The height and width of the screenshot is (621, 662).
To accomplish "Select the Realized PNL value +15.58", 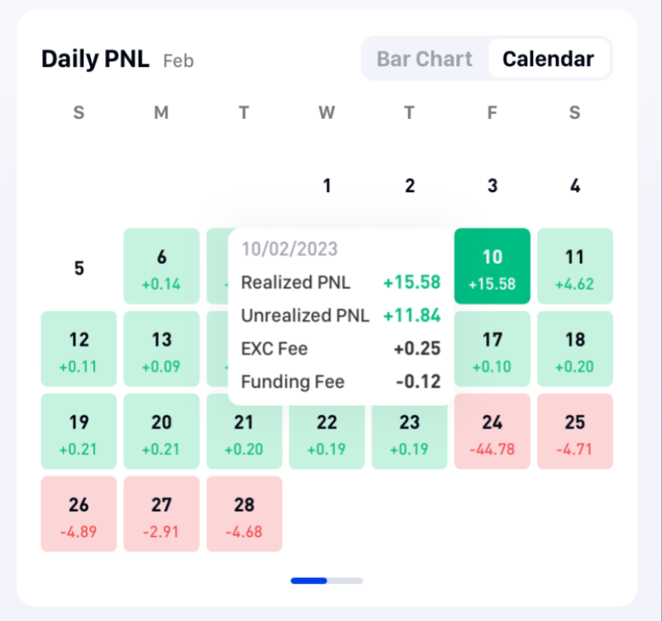I will tap(412, 282).
